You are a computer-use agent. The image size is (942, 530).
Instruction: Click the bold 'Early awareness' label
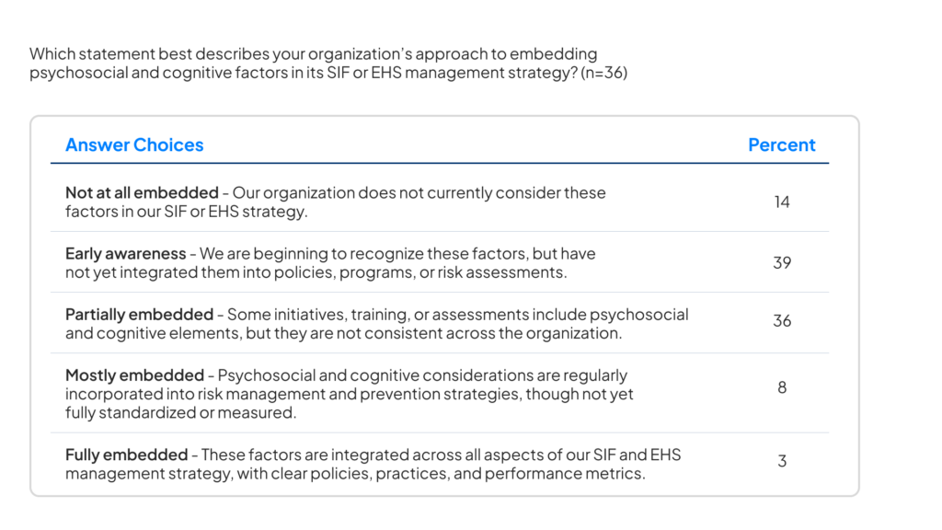[x=125, y=254]
